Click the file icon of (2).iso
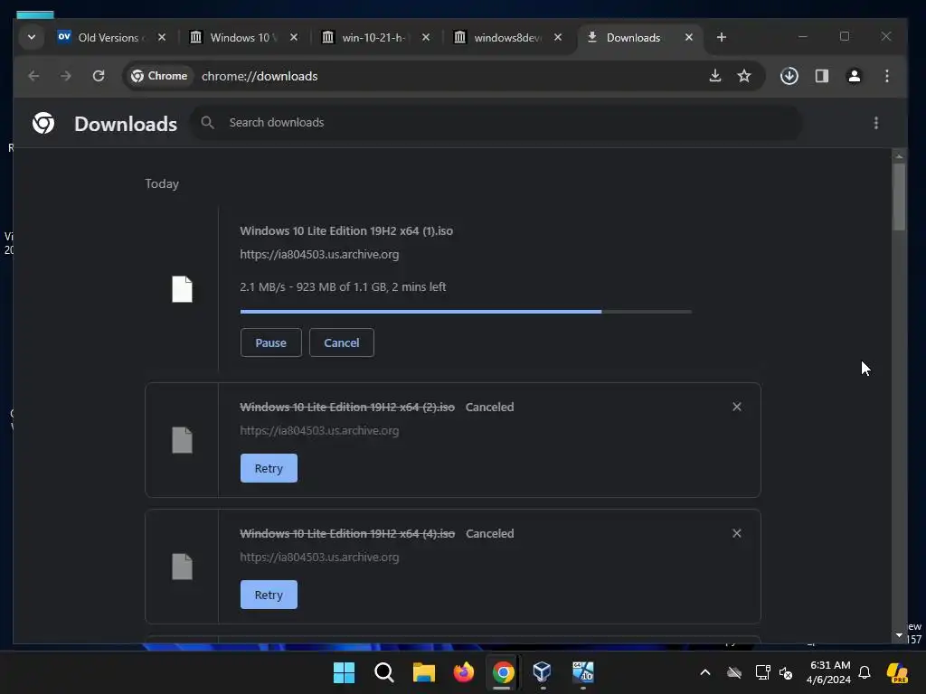Screen dimensions: 926x694 coord(182,440)
